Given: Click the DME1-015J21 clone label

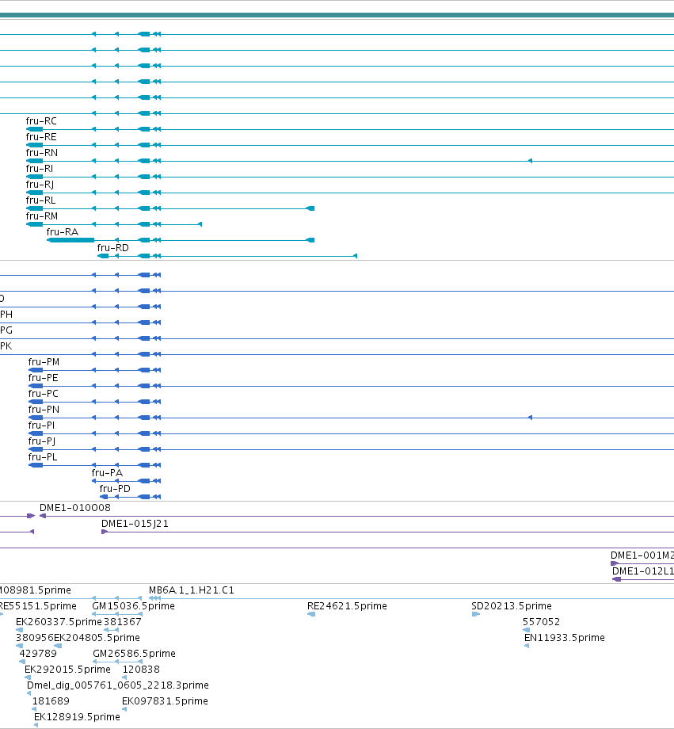Looking at the screenshot, I should pyautogui.click(x=135, y=524).
